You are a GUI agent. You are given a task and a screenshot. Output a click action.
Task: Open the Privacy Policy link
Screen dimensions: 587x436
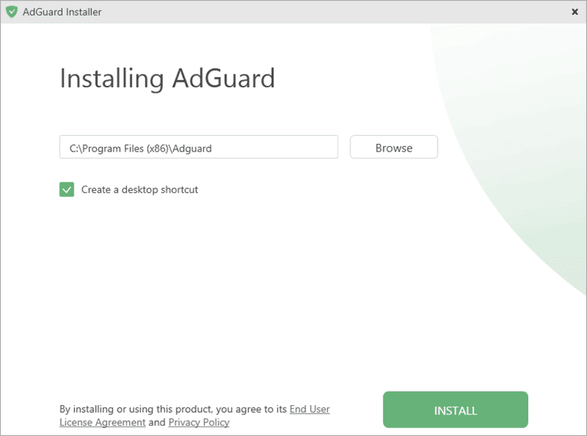(x=199, y=422)
